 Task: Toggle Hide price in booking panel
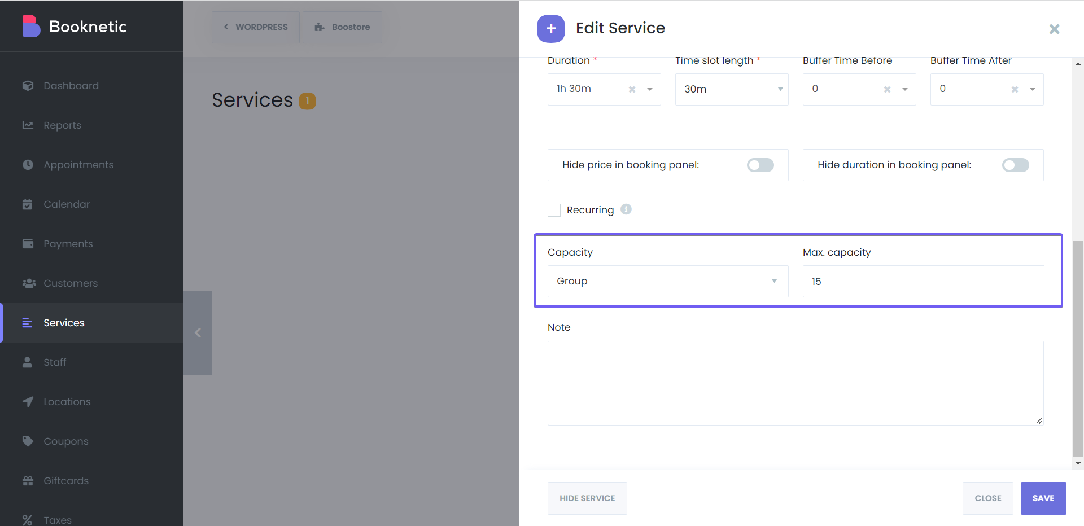click(760, 165)
